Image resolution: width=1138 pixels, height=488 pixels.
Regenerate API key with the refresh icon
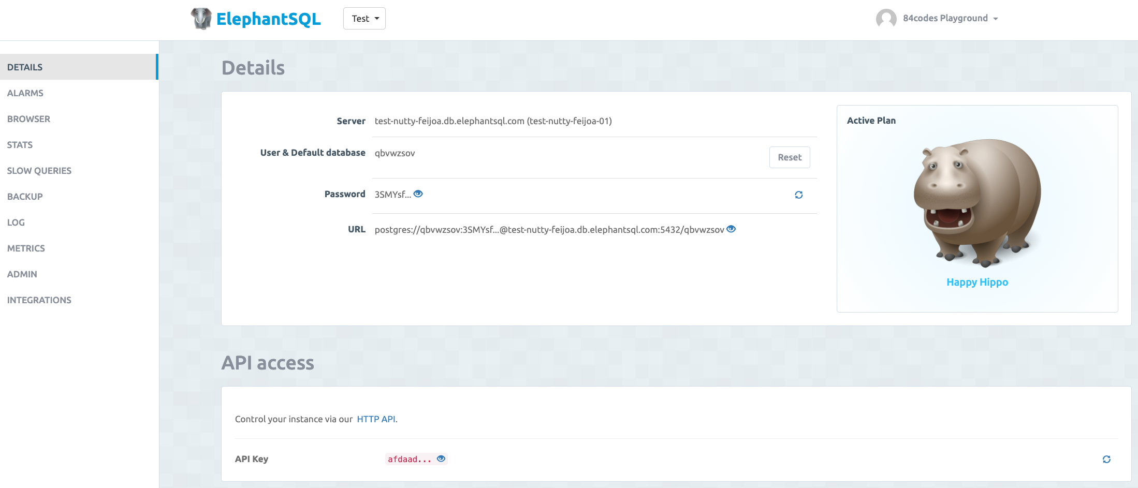1106,460
